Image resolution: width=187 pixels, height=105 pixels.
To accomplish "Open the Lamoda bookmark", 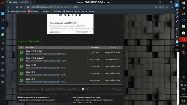I will tap(45, 11).
